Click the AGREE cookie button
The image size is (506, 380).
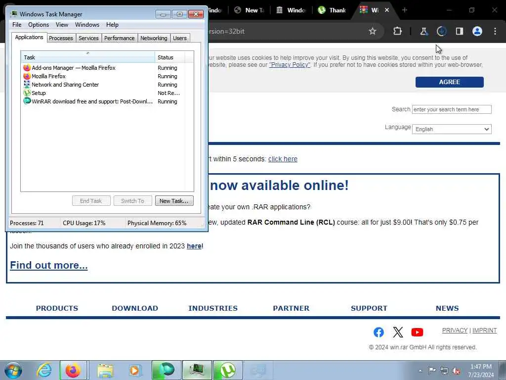pyautogui.click(x=450, y=82)
